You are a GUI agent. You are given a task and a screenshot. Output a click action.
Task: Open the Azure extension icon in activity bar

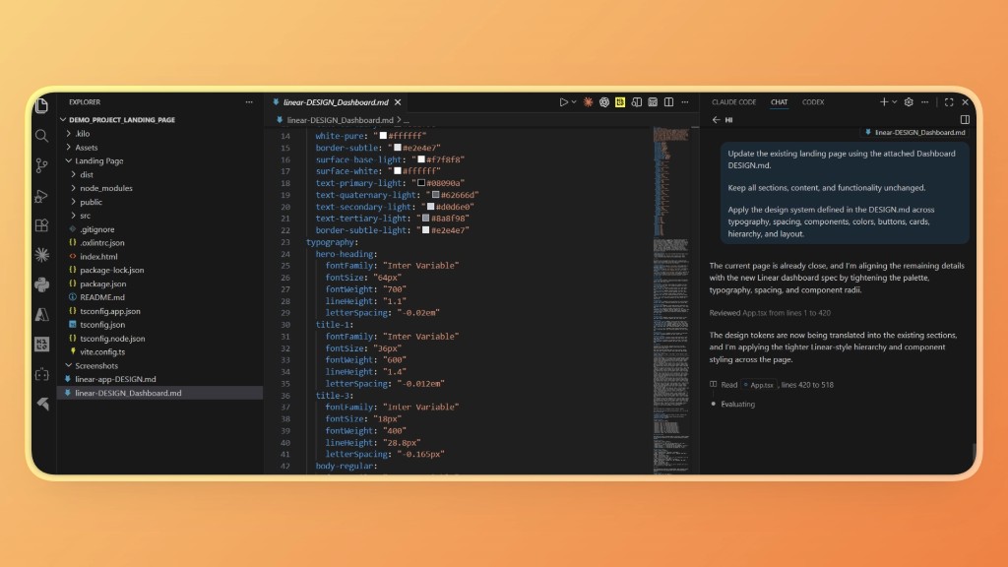tap(41, 314)
